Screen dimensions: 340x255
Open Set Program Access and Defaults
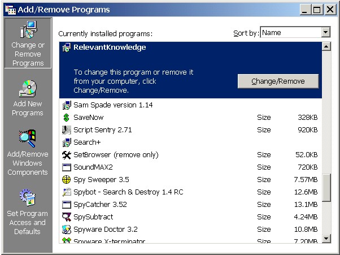pos(28,212)
